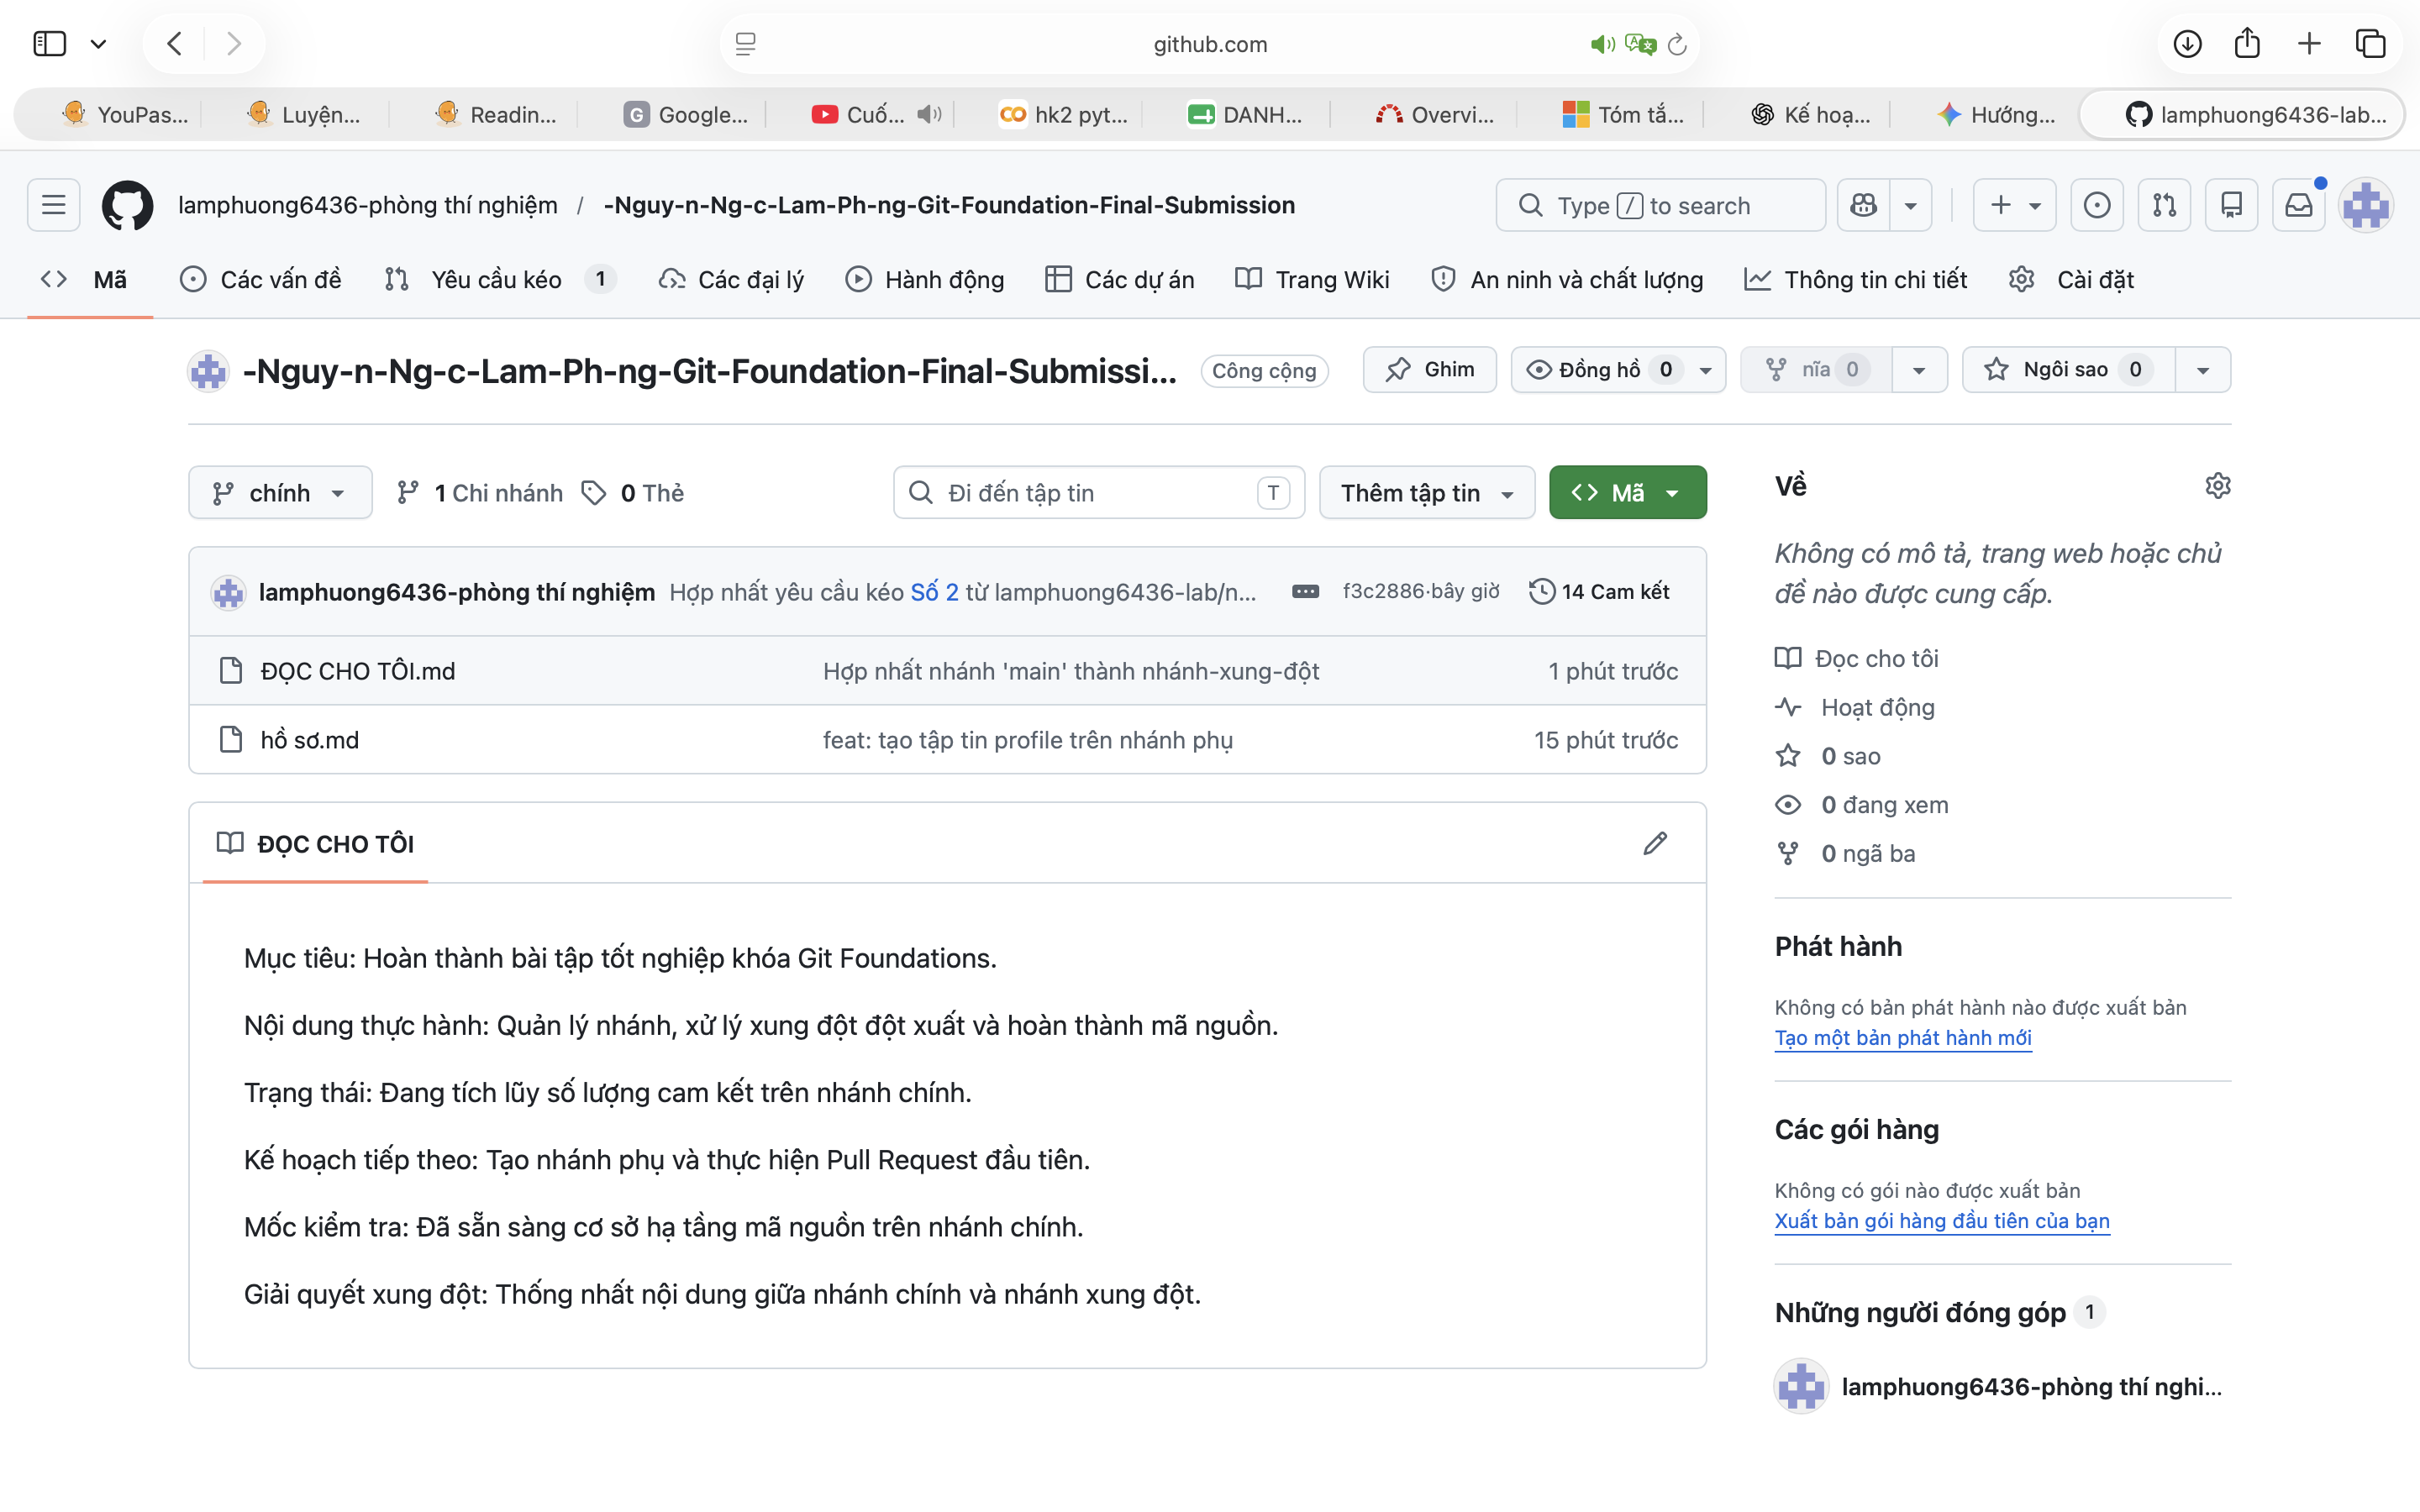2420x1512 pixels.
Task: Star the repository with Ngôi sao
Action: tap(2068, 370)
